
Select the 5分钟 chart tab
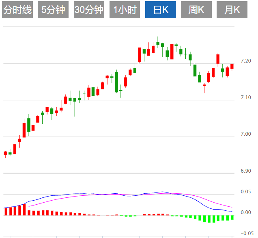[x=53, y=10]
